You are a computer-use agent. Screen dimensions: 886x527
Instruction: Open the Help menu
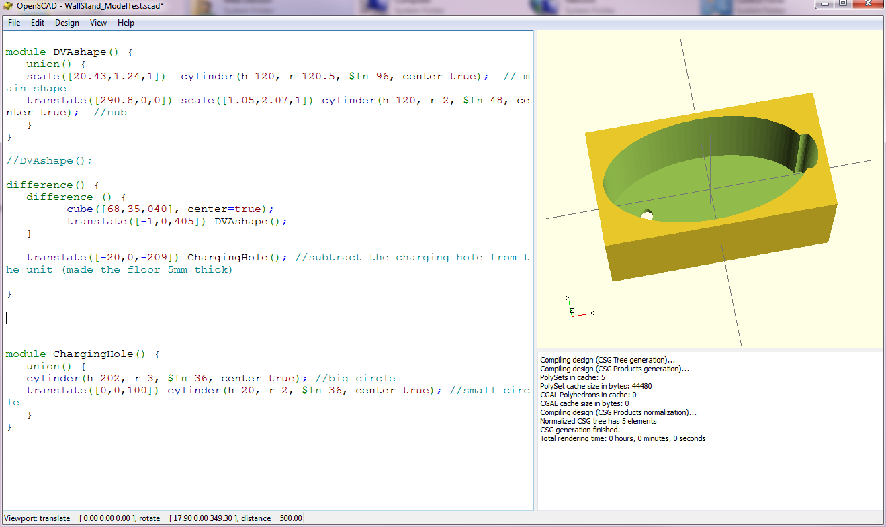126,23
